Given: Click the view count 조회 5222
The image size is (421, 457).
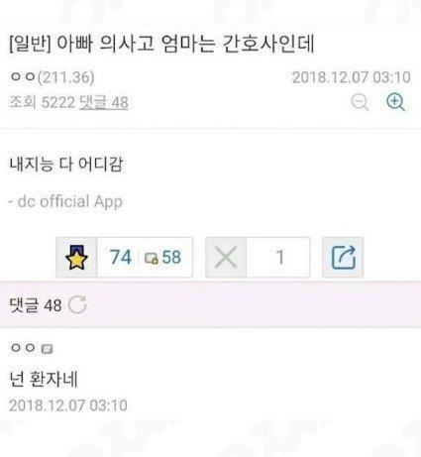Looking at the screenshot, I should pyautogui.click(x=43, y=102).
